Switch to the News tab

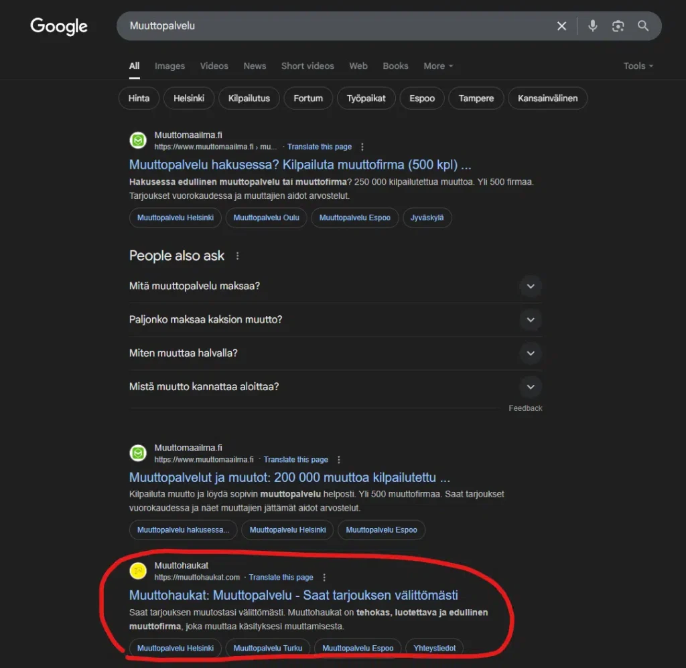click(x=255, y=66)
